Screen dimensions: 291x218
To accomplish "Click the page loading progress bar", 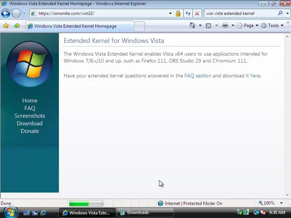I will click(86, 203).
